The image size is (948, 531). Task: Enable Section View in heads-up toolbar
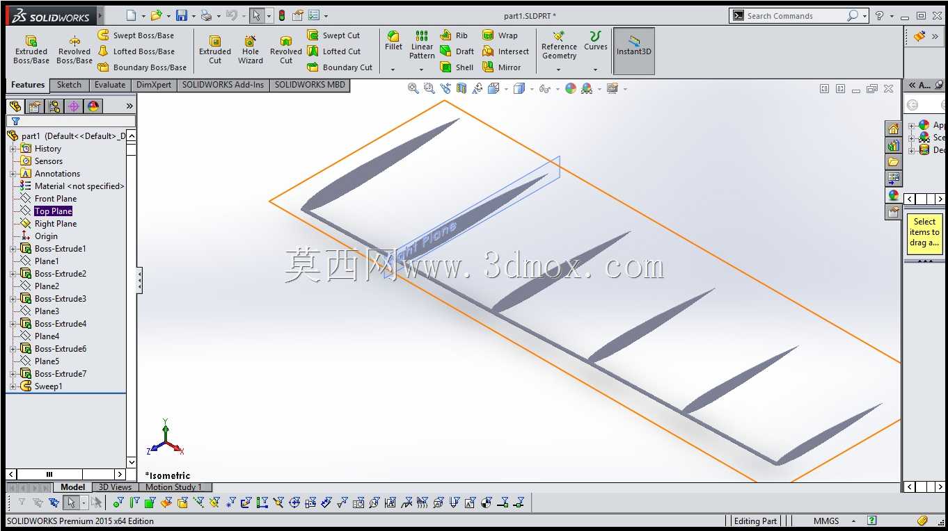pos(461,88)
